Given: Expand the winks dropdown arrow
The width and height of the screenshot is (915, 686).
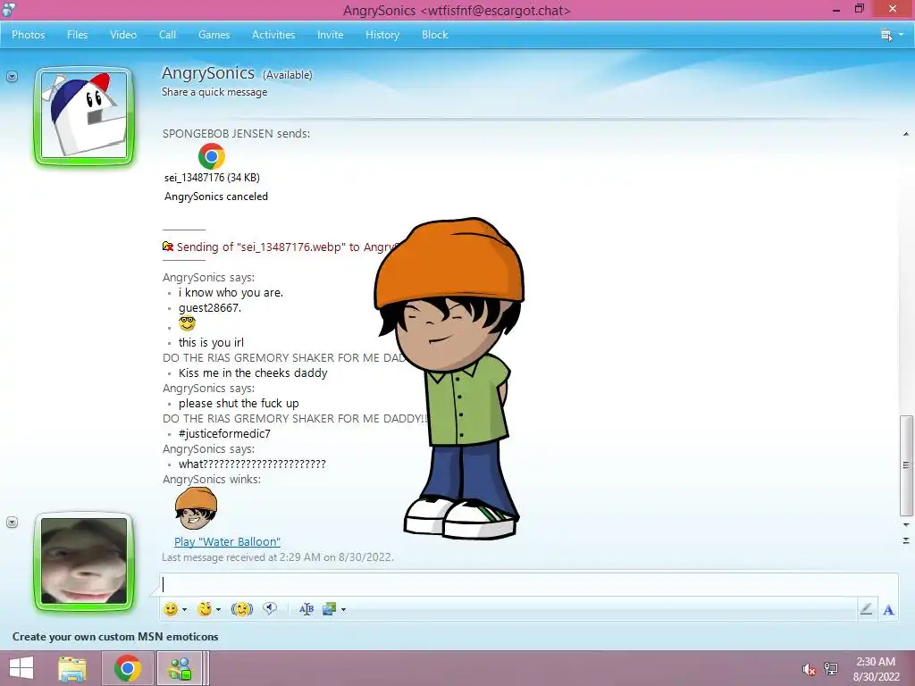Looking at the screenshot, I should tap(218, 609).
